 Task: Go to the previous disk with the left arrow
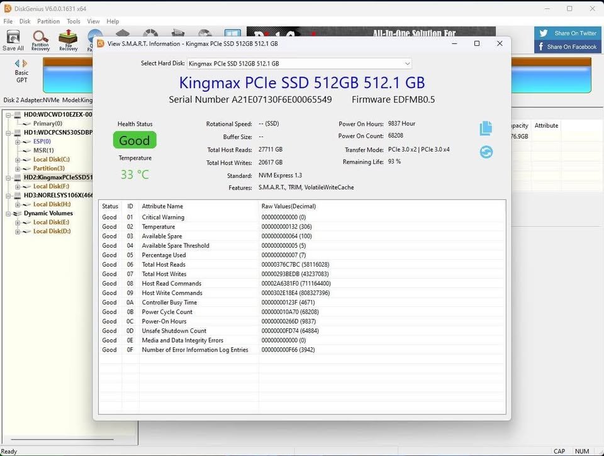point(17,63)
